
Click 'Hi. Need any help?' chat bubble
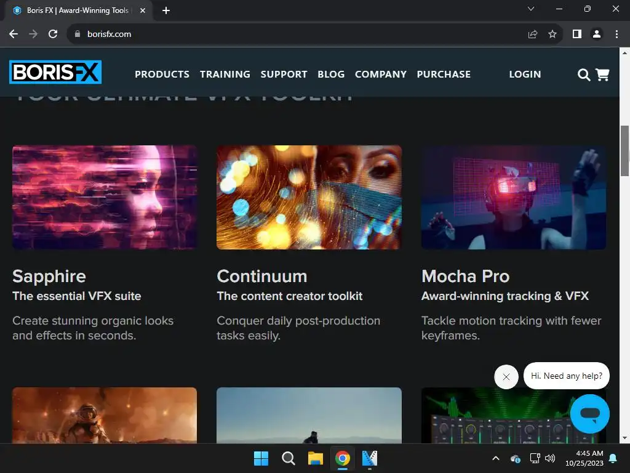click(567, 376)
